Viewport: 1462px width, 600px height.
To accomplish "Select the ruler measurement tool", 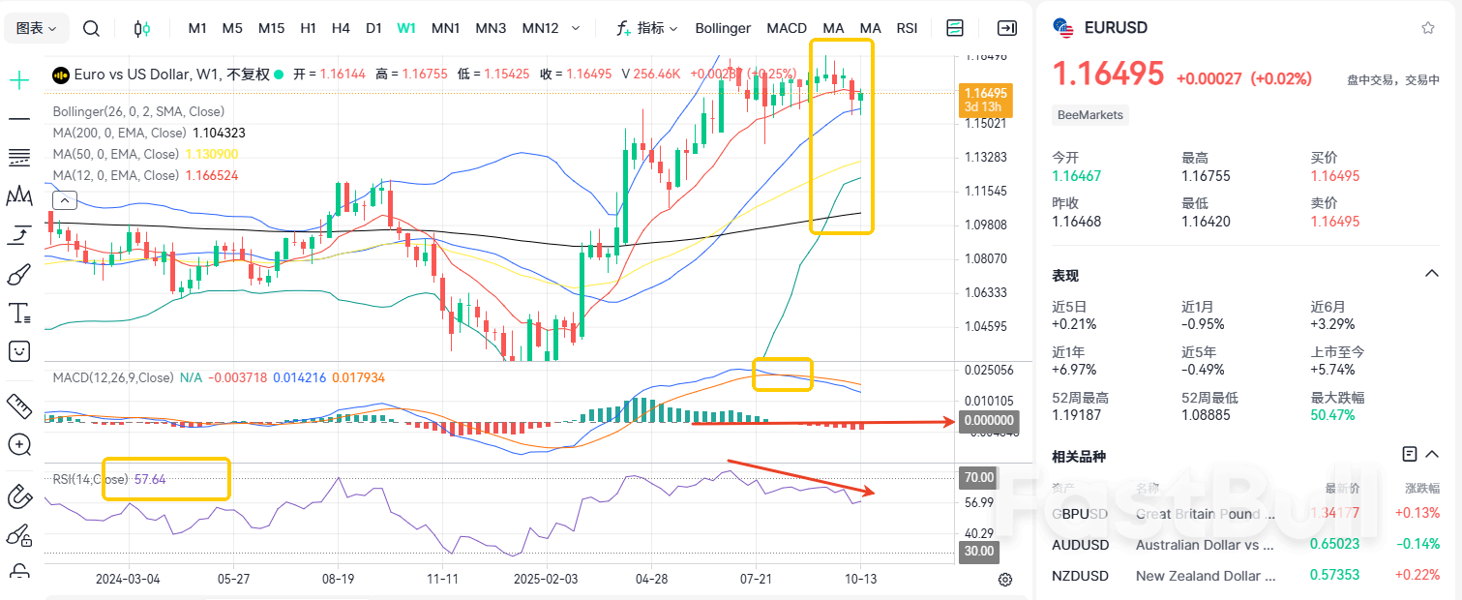I will click(19, 404).
